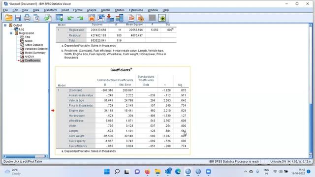Open Print Preview from the toolbar
The height and width of the screenshot is (177, 315).
[36, 18]
